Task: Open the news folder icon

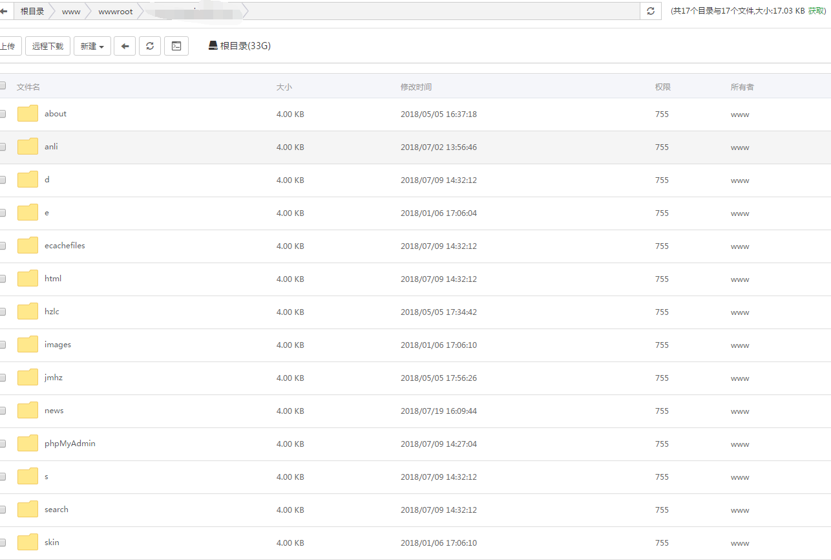Action: tap(28, 411)
